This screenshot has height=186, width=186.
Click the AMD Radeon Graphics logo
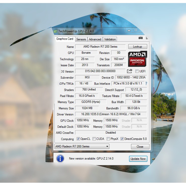point(137,59)
